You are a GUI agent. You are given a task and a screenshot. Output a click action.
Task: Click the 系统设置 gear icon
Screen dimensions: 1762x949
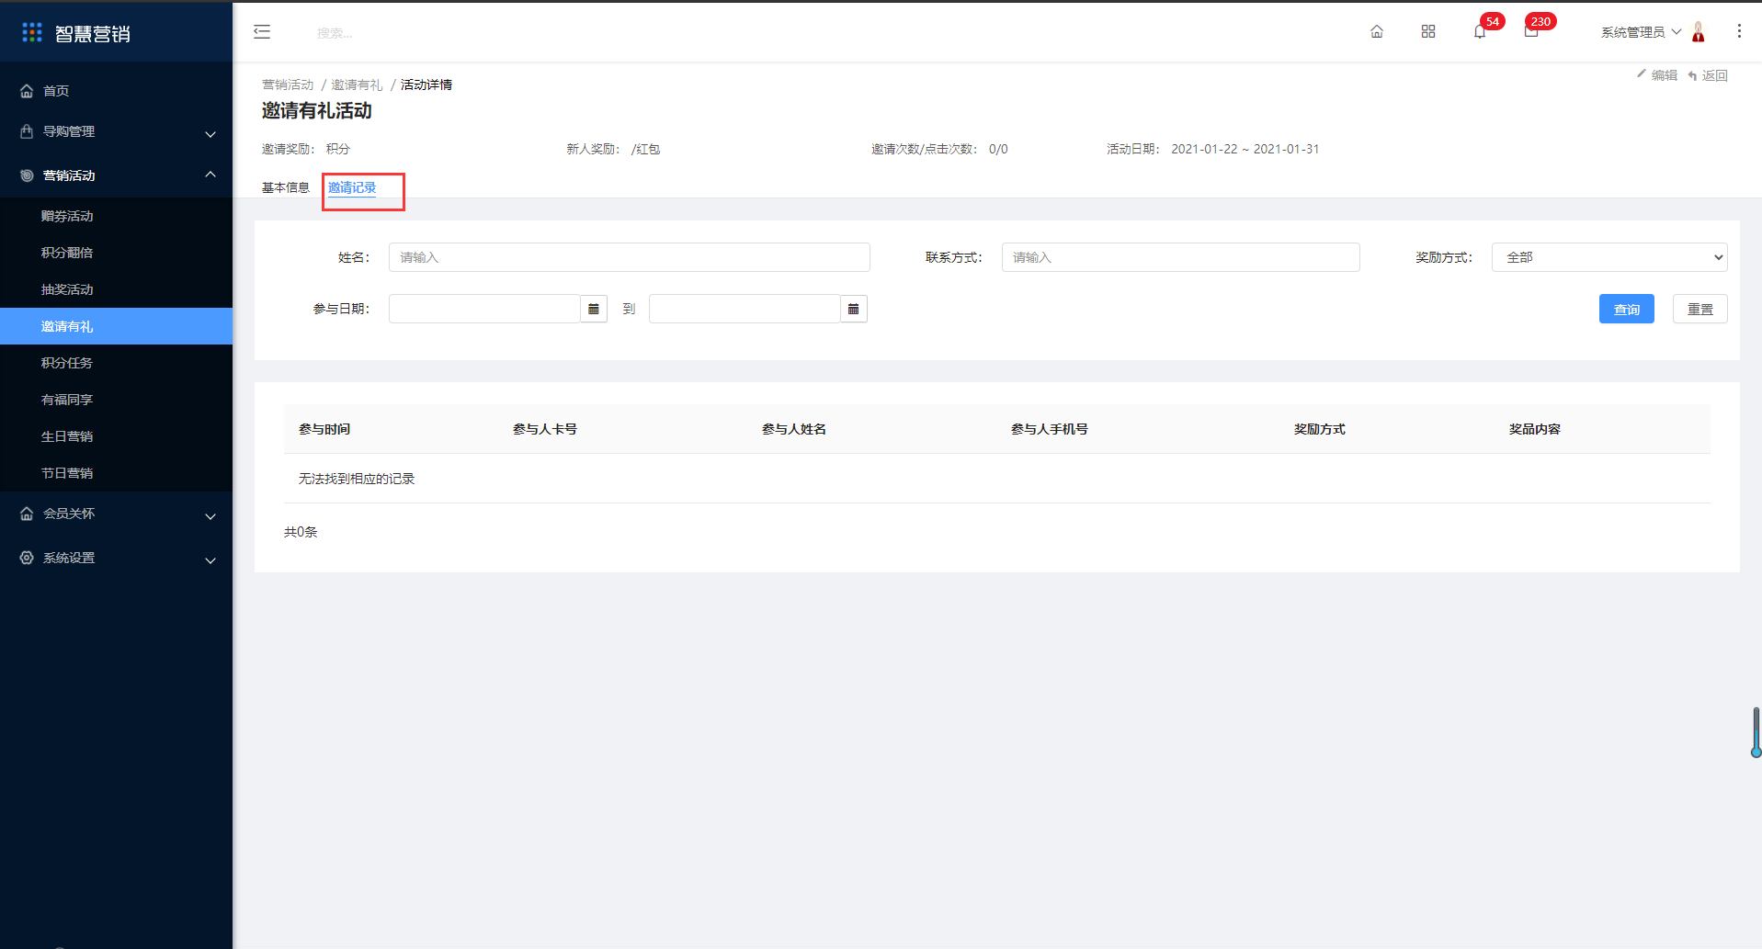pos(27,558)
